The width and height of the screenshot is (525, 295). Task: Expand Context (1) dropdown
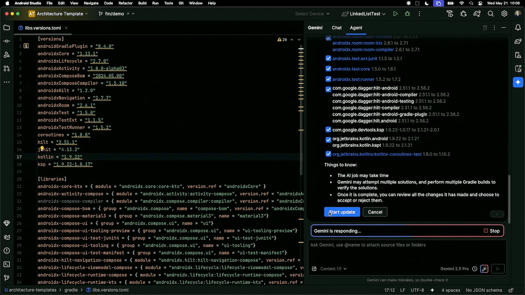click(x=333, y=269)
